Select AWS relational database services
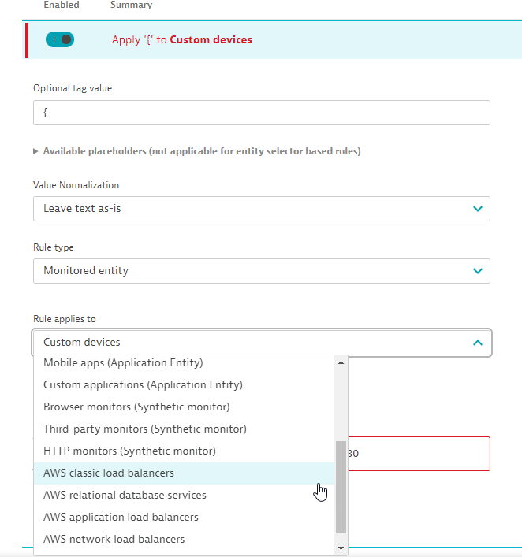 click(x=125, y=496)
